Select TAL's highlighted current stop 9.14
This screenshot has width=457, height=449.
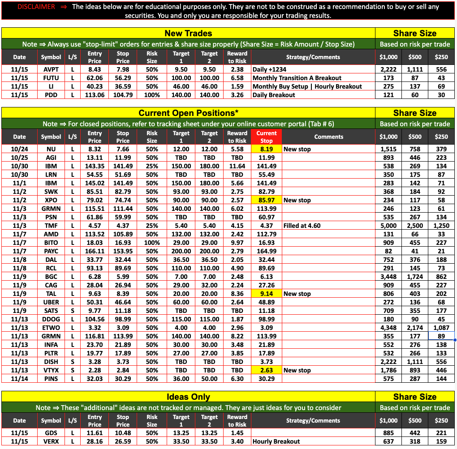(266, 294)
